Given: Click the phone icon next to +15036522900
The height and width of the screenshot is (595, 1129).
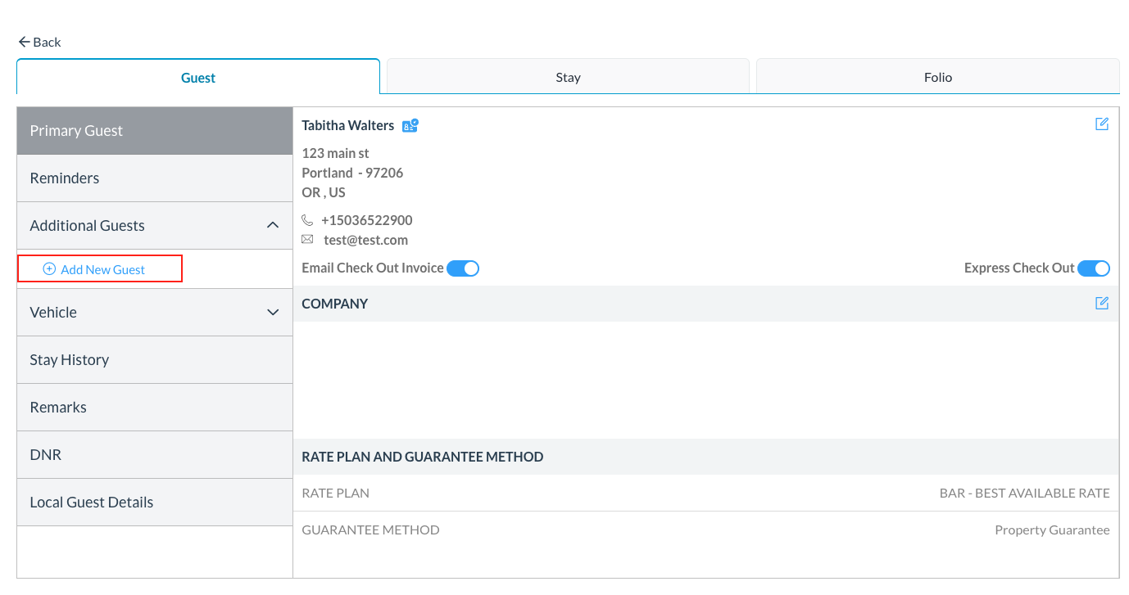Looking at the screenshot, I should tap(307, 220).
